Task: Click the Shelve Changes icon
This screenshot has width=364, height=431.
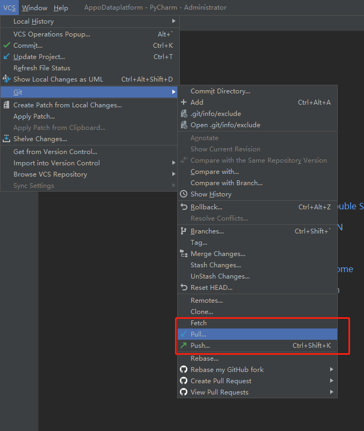Action: pyautogui.click(x=6, y=138)
